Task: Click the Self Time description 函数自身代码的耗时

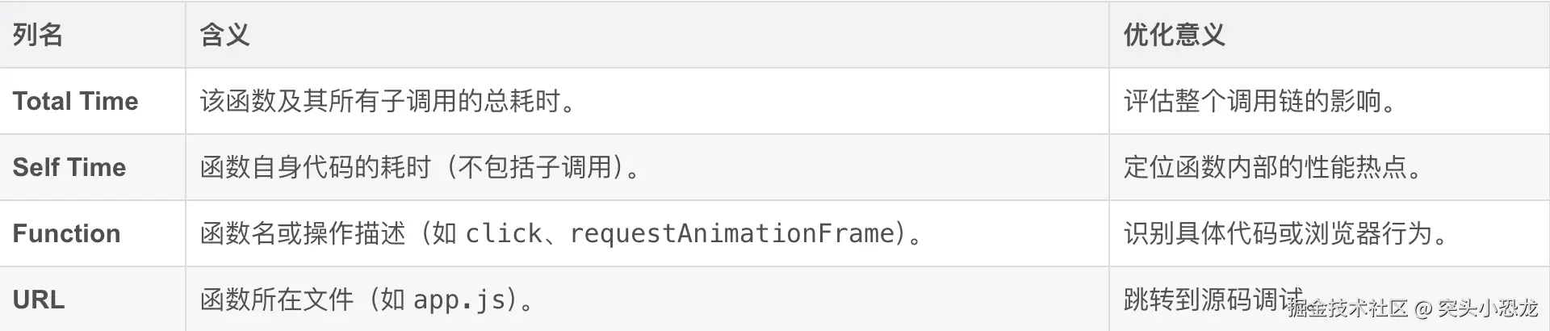Action: coord(315,167)
